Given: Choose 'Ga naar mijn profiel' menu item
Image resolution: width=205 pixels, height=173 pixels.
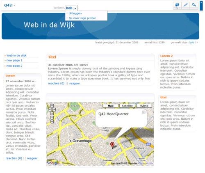Looking at the screenshot, I should [x=82, y=18].
